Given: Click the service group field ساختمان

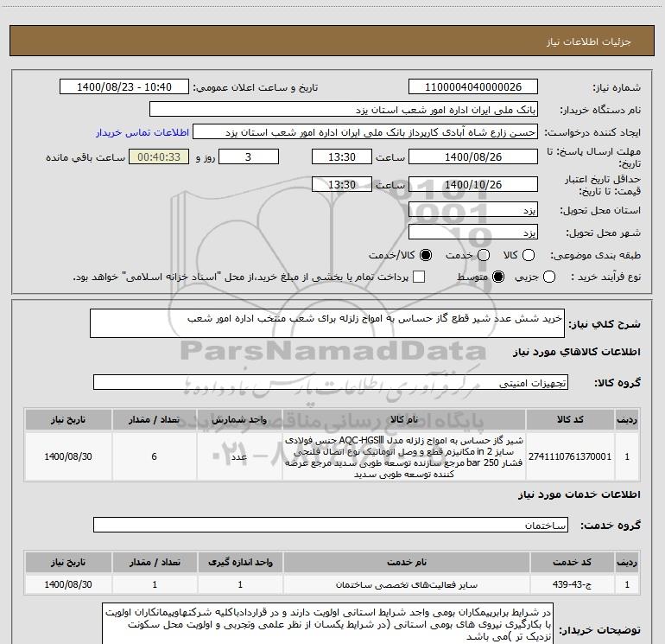Looking at the screenshot, I should click(x=331, y=525).
